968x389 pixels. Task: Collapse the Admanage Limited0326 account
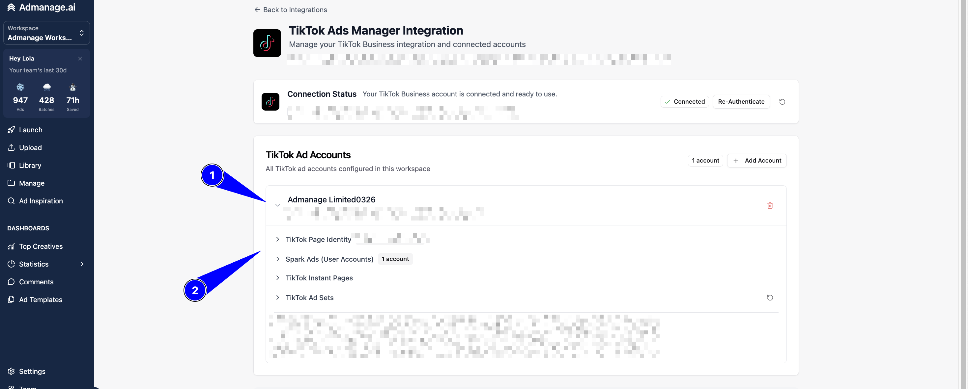pyautogui.click(x=277, y=205)
